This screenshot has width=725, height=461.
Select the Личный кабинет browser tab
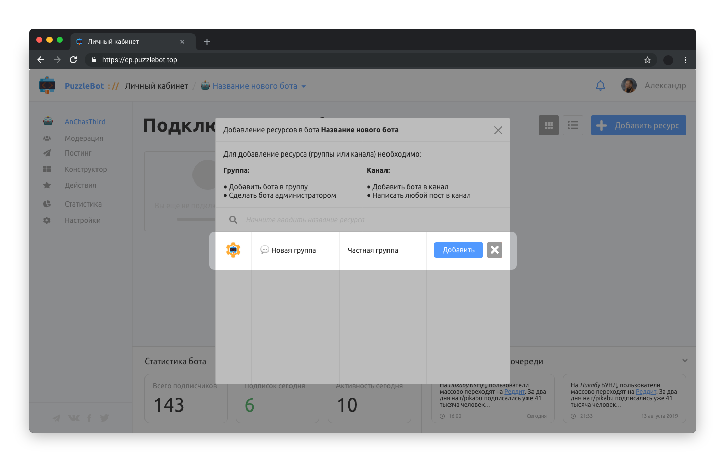[x=132, y=42]
